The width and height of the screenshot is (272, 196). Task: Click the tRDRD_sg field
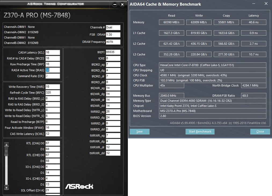pyautogui.click(x=113, y=65)
